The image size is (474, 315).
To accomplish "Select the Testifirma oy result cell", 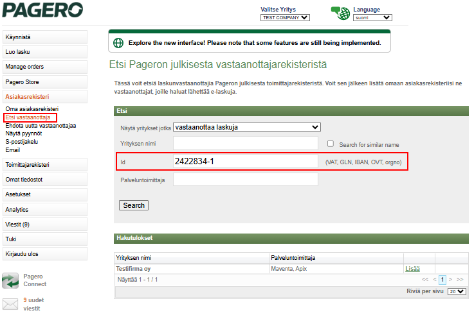I will 192,269.
